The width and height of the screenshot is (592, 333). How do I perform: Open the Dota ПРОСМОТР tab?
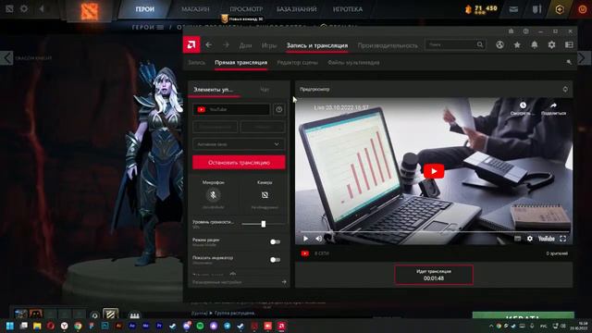pyautogui.click(x=246, y=9)
